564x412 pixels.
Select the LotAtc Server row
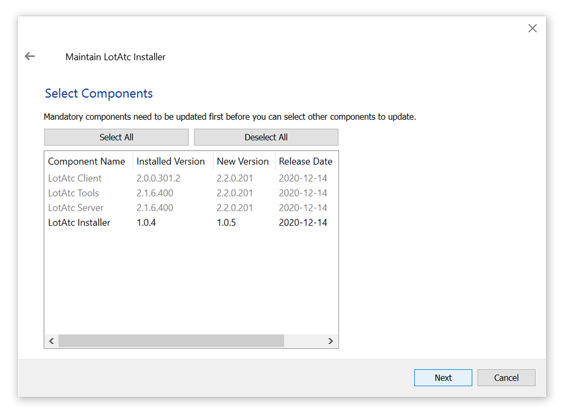191,208
